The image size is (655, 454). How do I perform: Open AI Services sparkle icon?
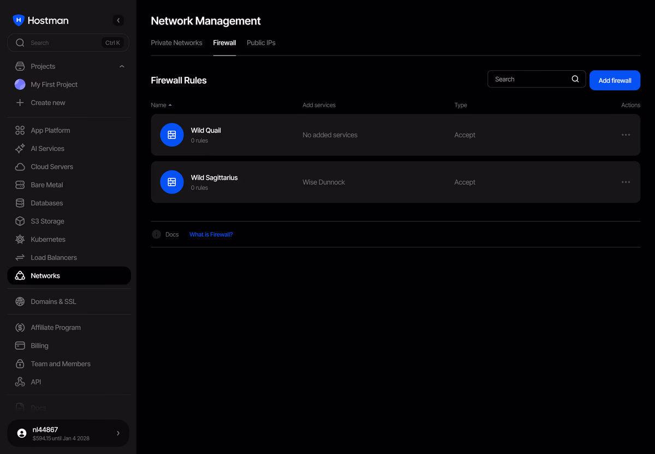point(20,148)
